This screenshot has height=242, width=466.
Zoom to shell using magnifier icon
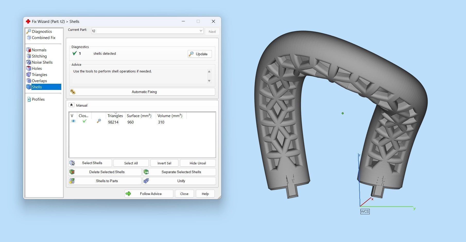pos(99,121)
